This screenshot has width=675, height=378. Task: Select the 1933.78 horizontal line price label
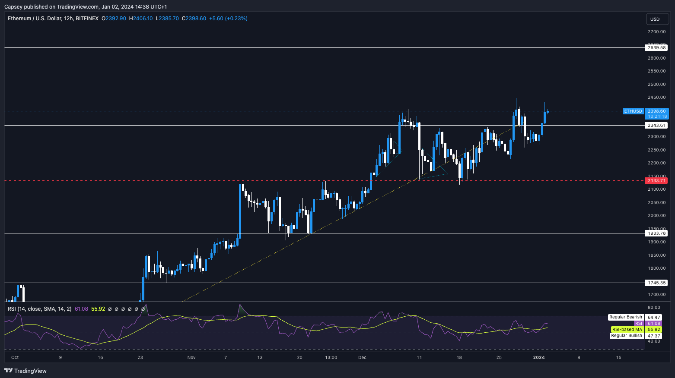pos(656,233)
